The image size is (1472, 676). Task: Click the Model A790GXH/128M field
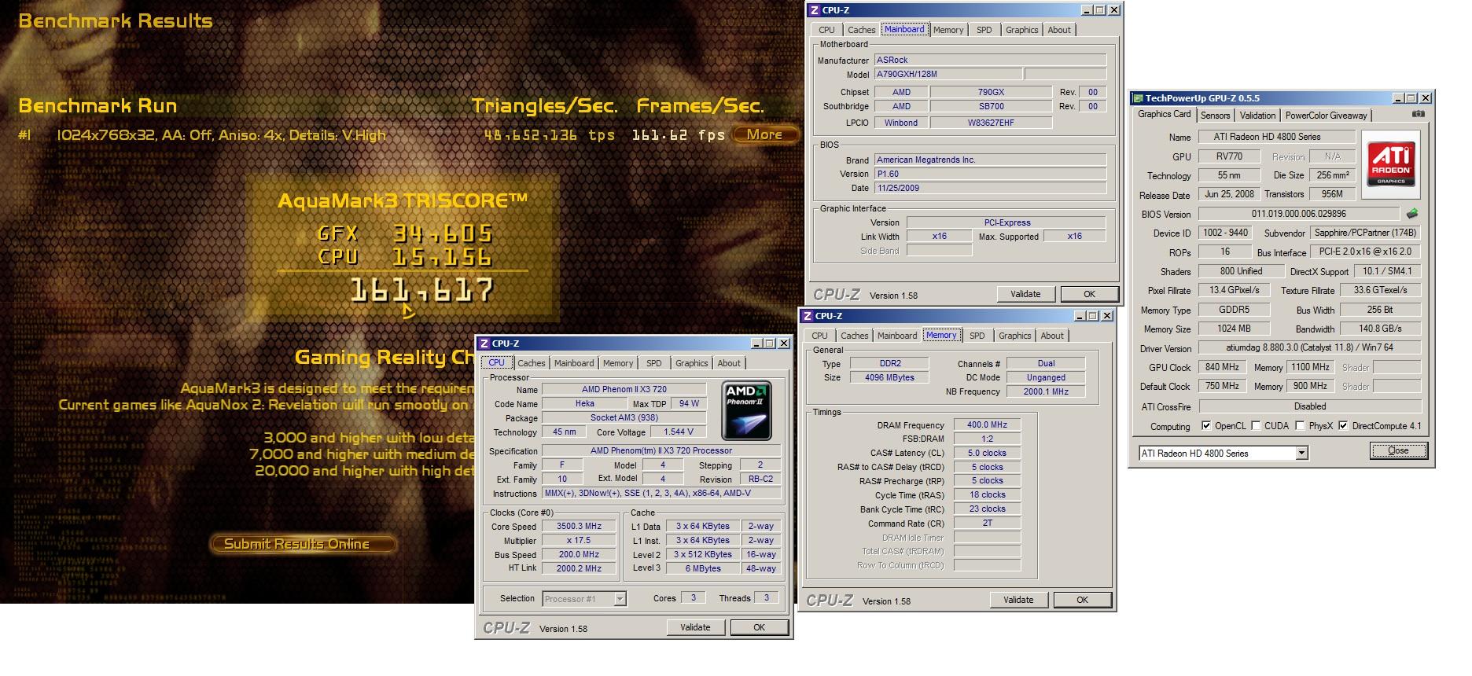click(x=948, y=74)
